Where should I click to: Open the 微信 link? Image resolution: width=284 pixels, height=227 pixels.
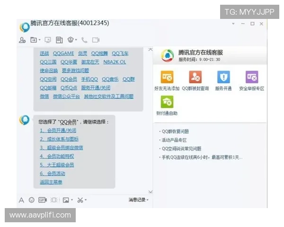click(x=44, y=96)
